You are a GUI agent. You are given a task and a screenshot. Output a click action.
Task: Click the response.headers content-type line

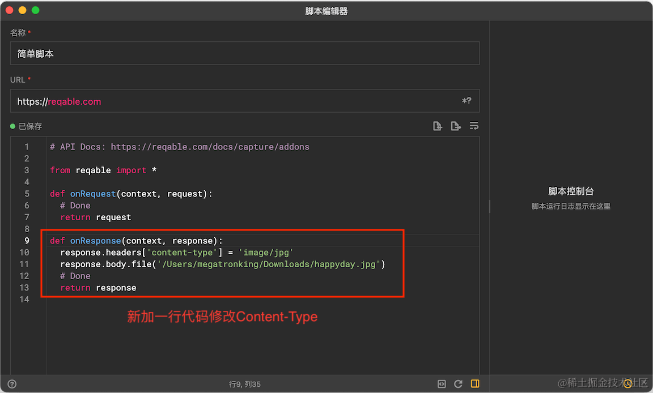(x=177, y=253)
